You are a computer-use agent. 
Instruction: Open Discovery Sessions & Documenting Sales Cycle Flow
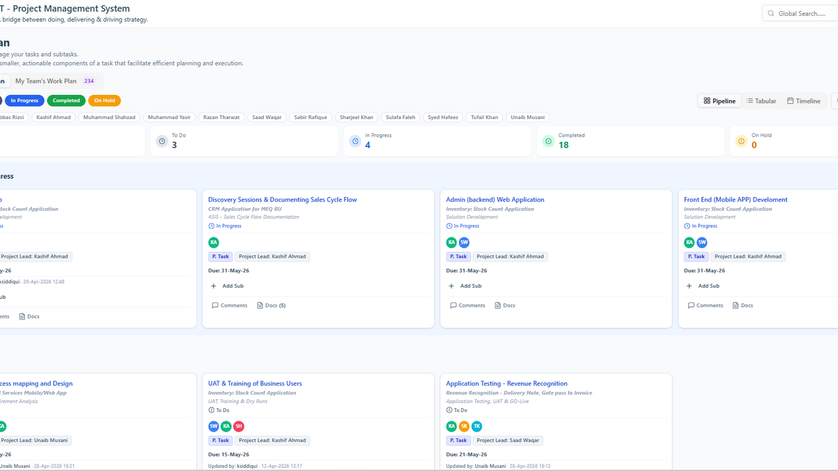(282, 200)
